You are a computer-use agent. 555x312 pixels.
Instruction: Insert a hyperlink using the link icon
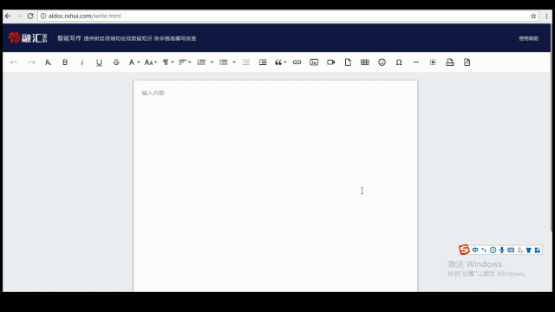297,62
